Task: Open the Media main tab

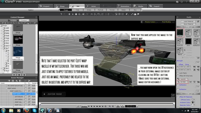Action: tap(139, 6)
